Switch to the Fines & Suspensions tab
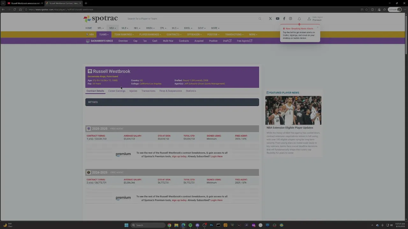Screen dimensions: 408x229 171,91
